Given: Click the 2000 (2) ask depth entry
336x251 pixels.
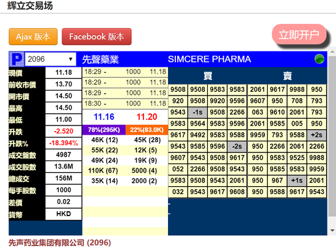Looking at the screenshot, I should pyautogui.click(x=144, y=181).
